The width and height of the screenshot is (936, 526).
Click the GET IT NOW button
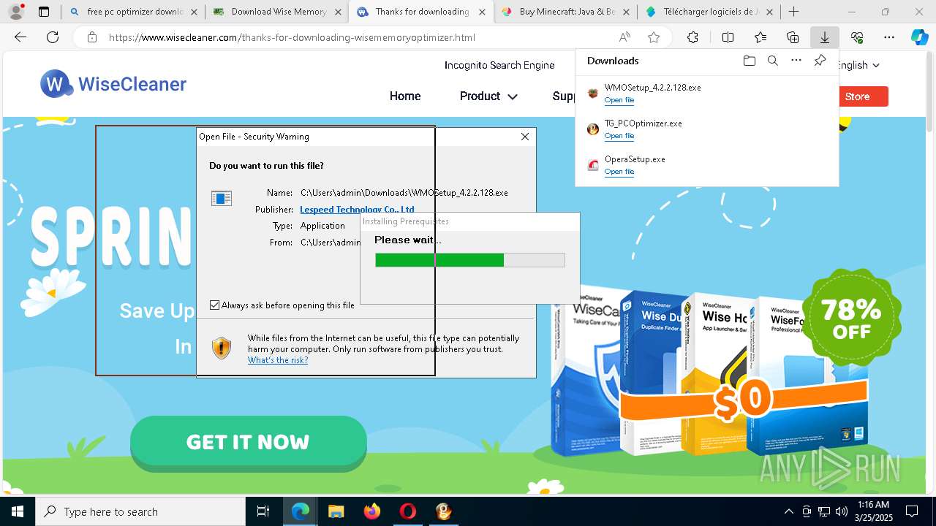(x=248, y=442)
